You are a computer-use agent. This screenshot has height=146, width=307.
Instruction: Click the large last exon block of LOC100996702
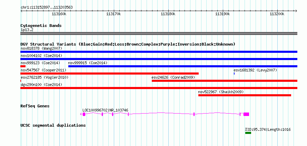pyautogui.click(x=246, y=114)
